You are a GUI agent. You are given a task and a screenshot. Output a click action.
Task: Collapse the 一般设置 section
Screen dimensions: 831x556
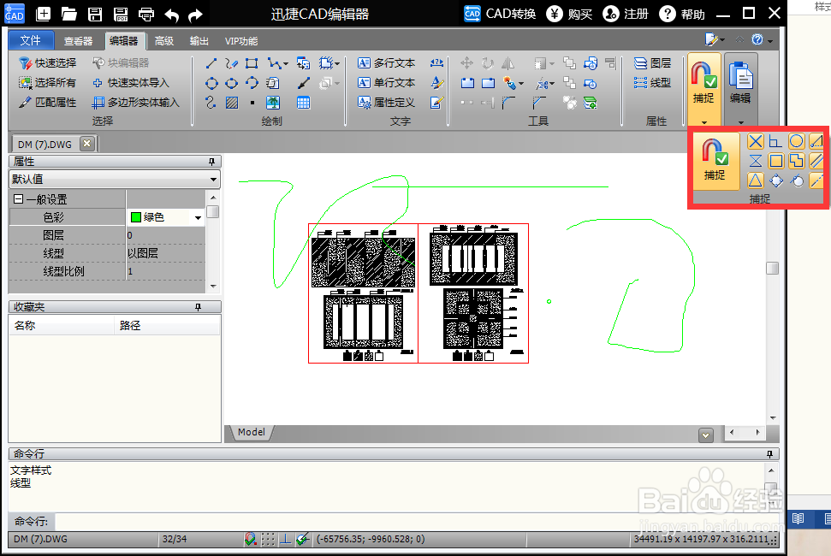click(19, 199)
